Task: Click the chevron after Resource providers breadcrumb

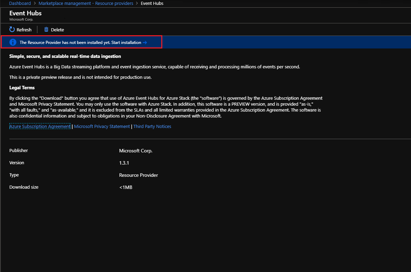Action: coord(136,3)
